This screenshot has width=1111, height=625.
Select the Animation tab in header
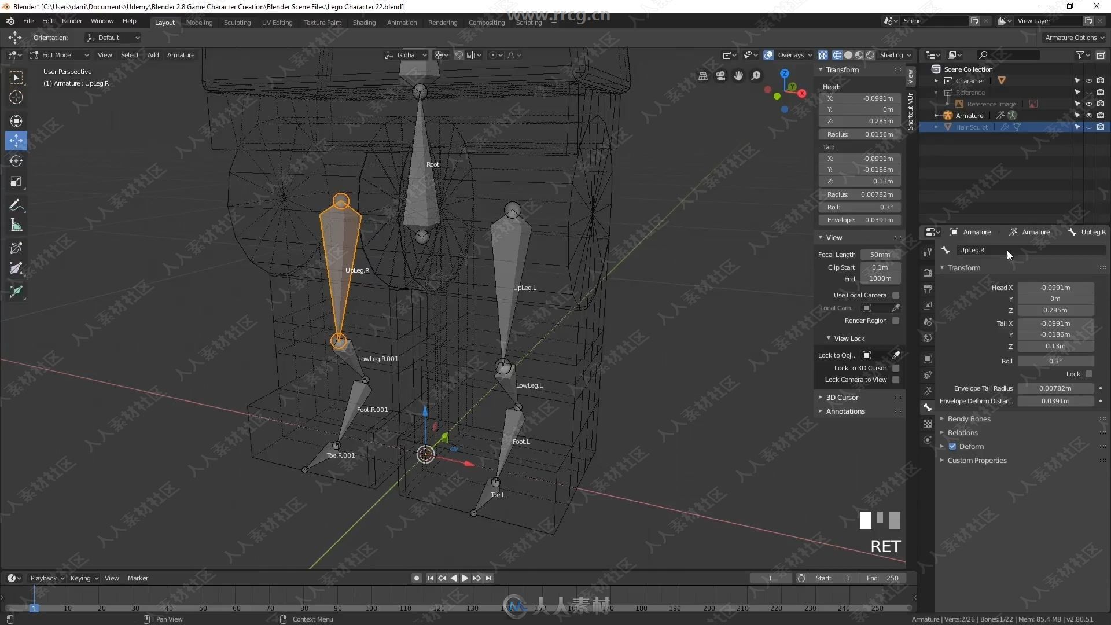tap(400, 21)
